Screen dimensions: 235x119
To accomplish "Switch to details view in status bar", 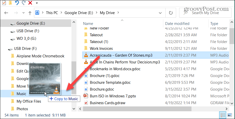I will coord(223,115).
